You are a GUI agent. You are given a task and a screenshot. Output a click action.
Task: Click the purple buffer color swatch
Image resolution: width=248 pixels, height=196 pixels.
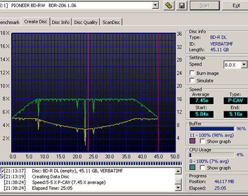point(192,141)
